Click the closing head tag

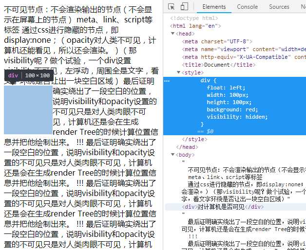click(187, 147)
